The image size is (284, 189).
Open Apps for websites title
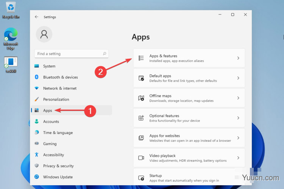tap(164, 136)
